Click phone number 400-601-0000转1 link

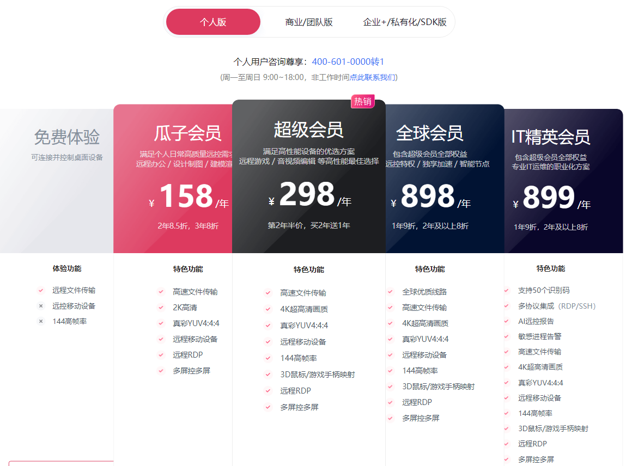348,62
